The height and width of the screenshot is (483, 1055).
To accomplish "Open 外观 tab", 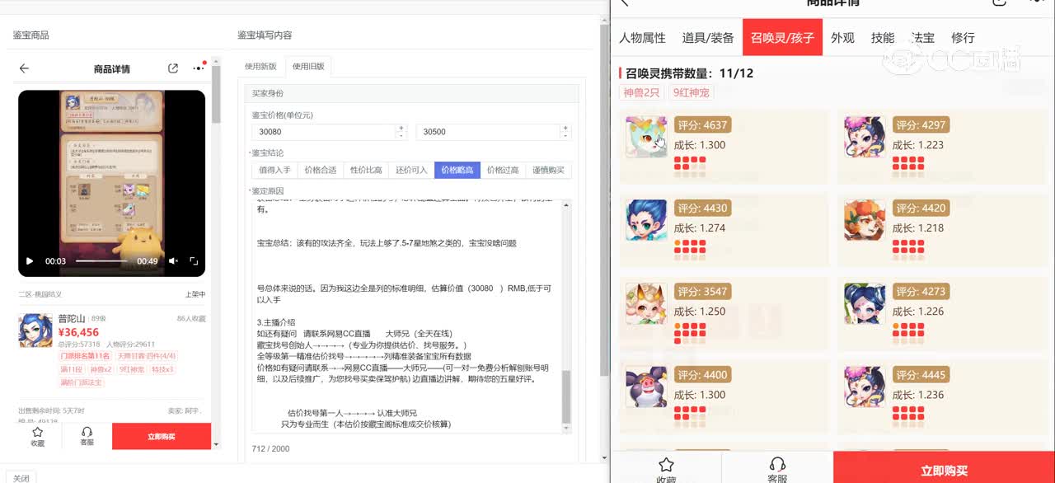I will 842,38.
